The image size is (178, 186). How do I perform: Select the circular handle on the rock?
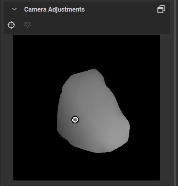tap(75, 120)
